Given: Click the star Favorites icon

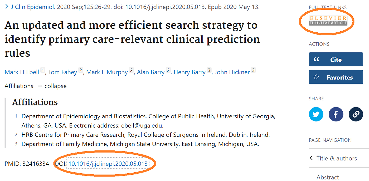Looking at the screenshot, I should point(316,77).
